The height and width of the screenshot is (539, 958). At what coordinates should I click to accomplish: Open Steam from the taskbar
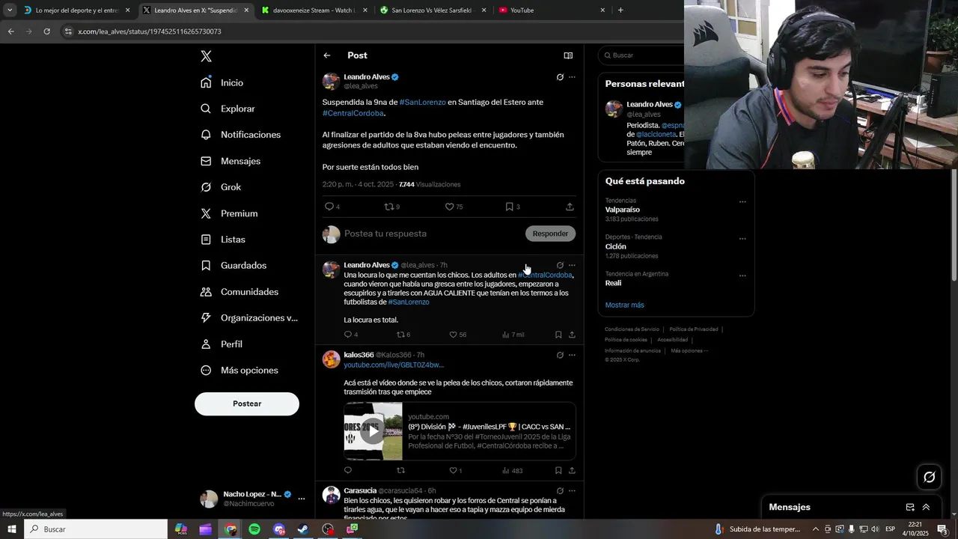(x=302, y=529)
